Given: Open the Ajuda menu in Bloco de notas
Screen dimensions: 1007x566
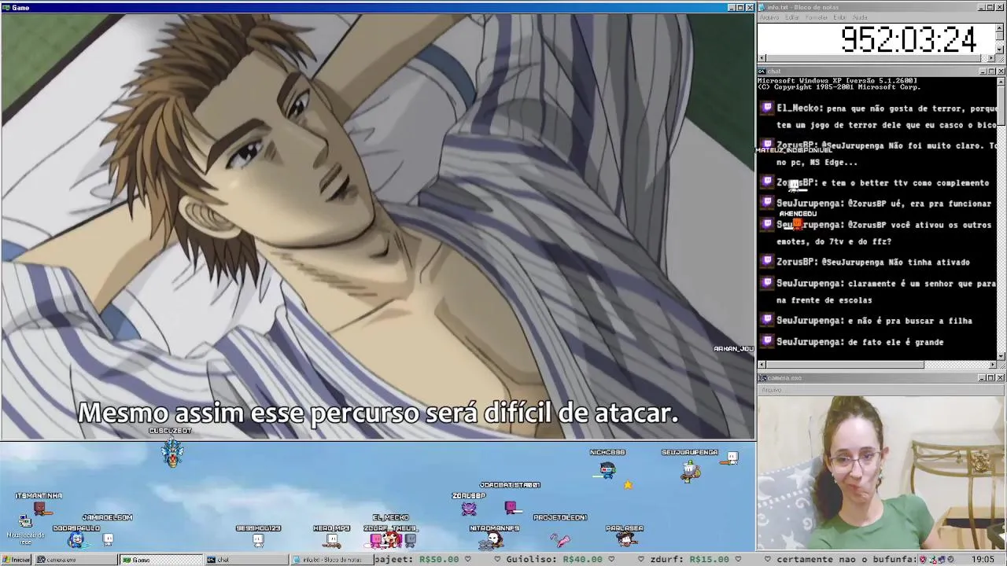Looking at the screenshot, I should point(860,17).
